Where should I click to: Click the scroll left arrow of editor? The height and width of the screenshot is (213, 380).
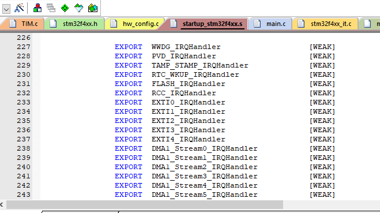tap(2, 204)
